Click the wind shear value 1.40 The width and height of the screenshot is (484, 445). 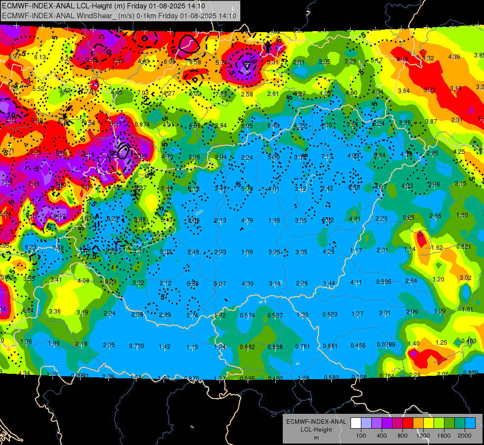(x=414, y=344)
